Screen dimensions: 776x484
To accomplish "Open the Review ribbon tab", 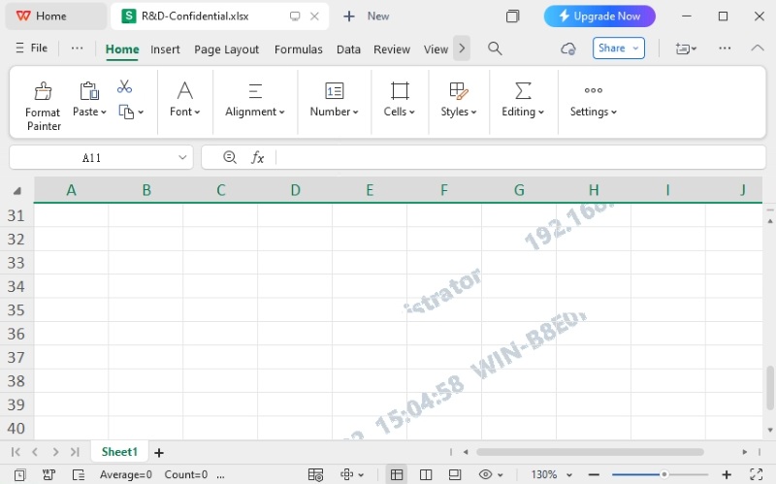I will click(x=392, y=49).
